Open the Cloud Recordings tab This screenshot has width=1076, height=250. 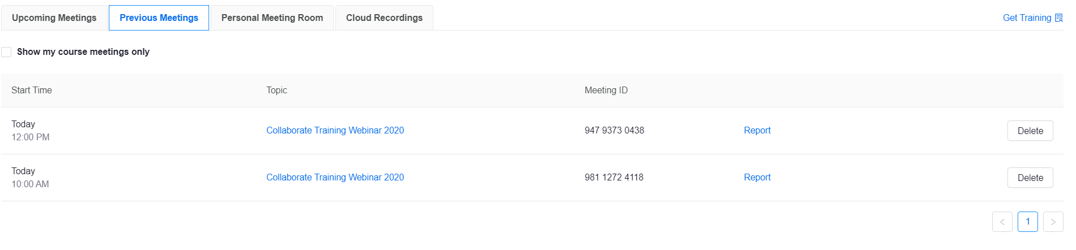click(384, 18)
